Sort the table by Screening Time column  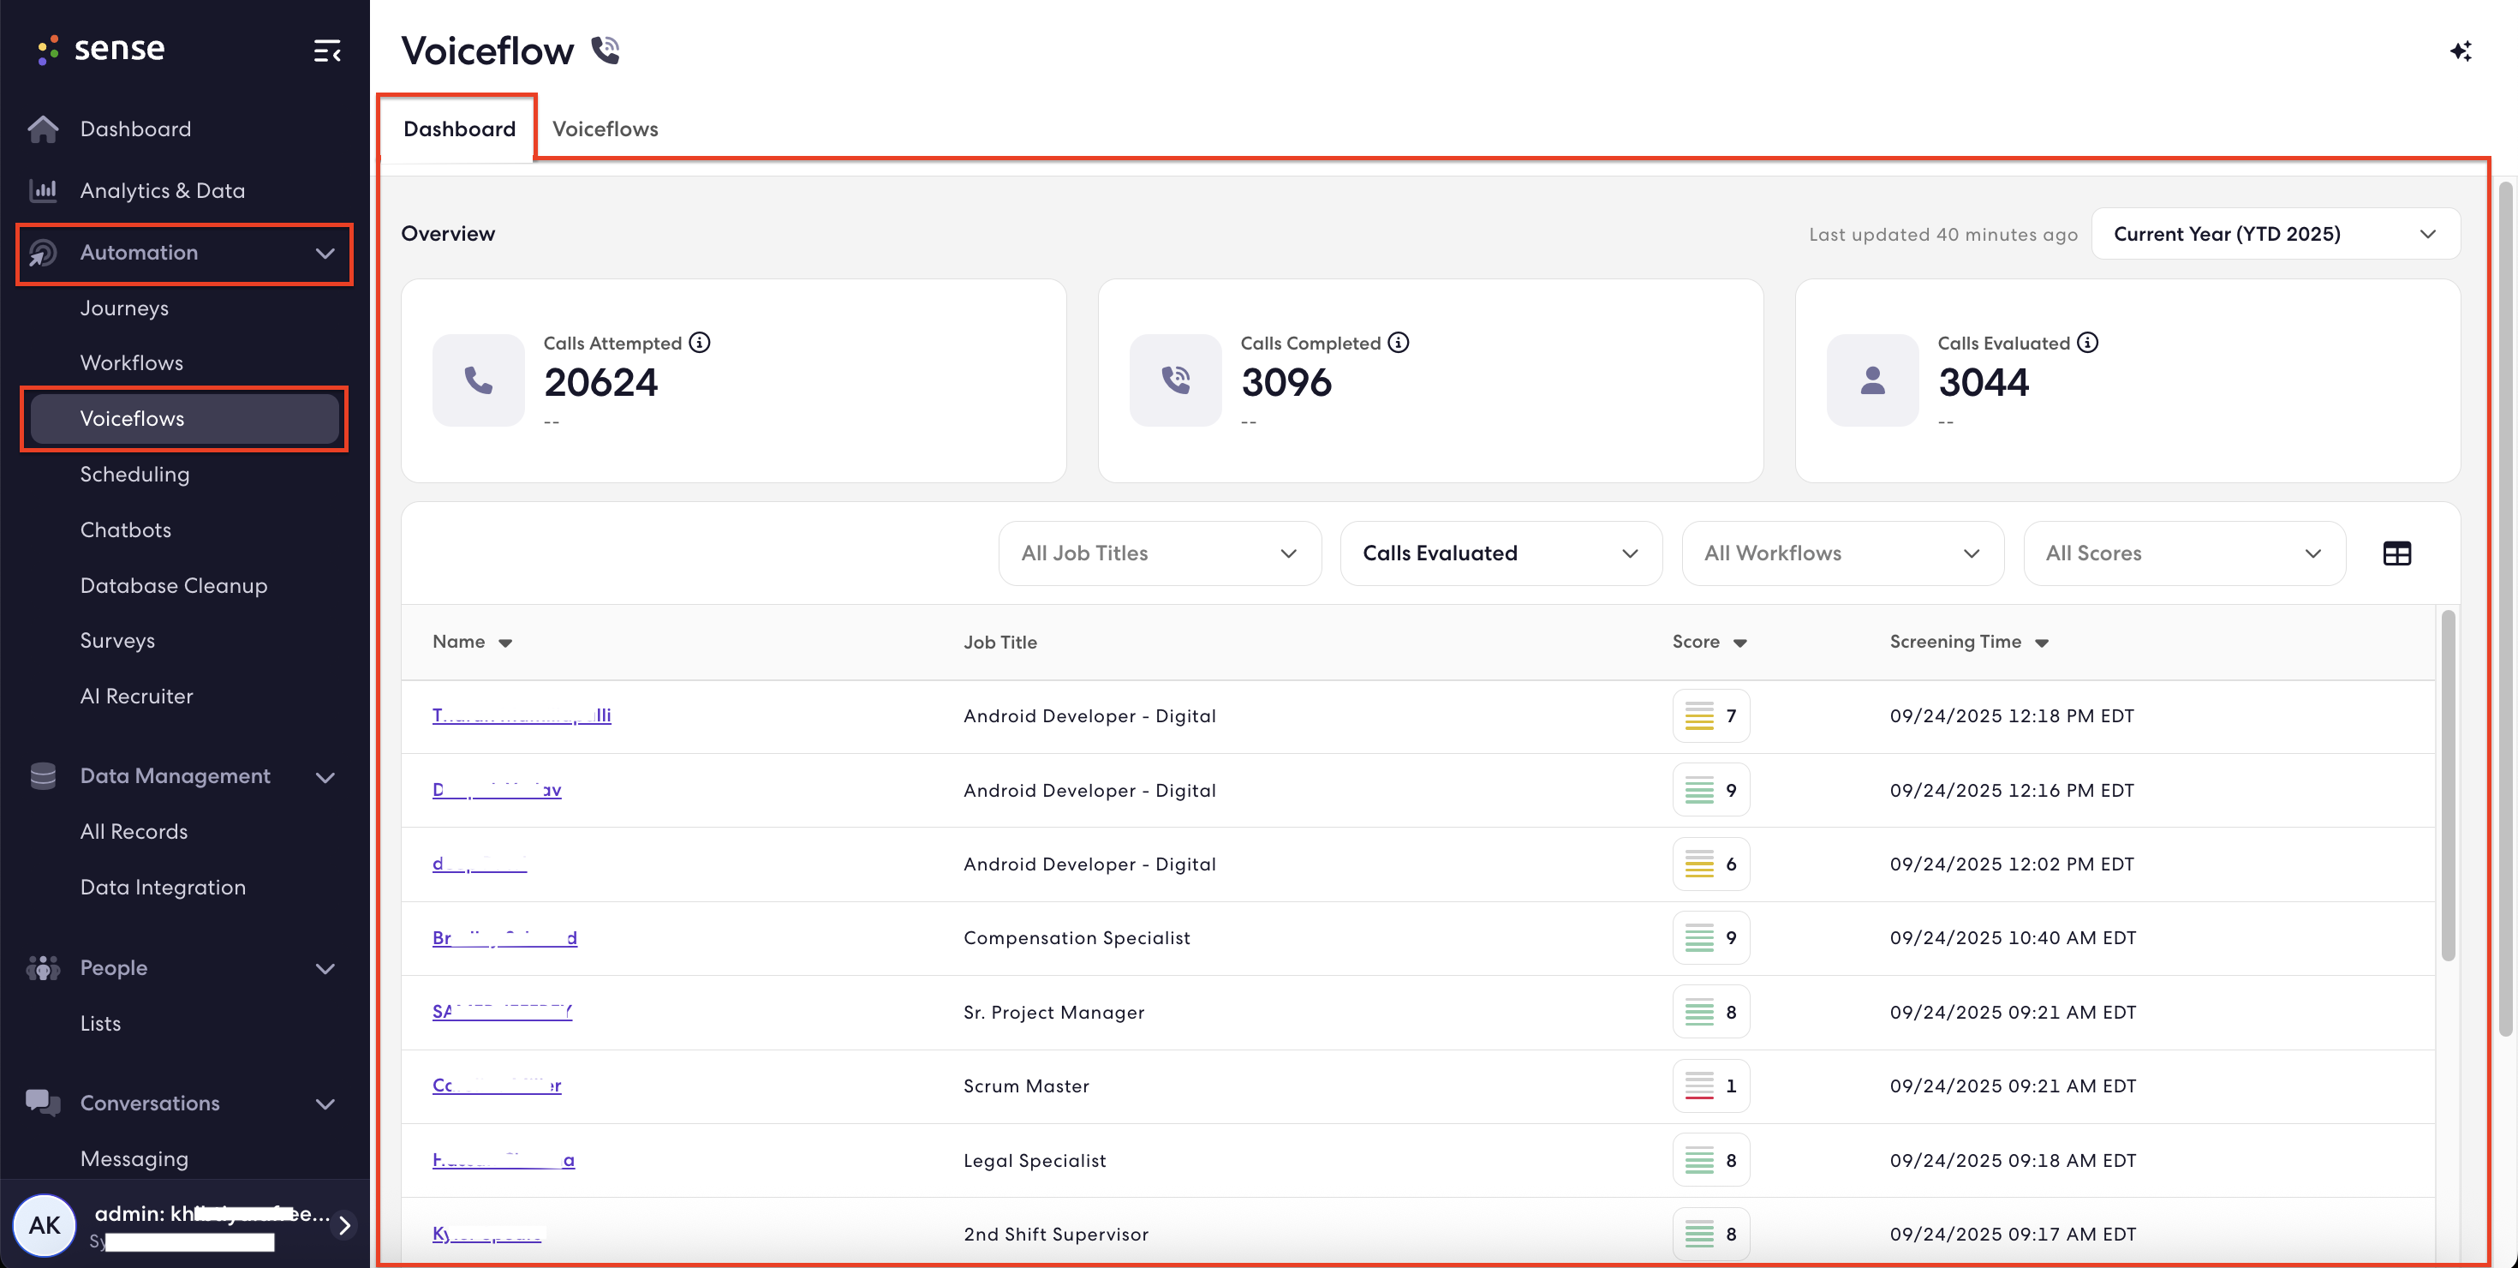click(1969, 643)
